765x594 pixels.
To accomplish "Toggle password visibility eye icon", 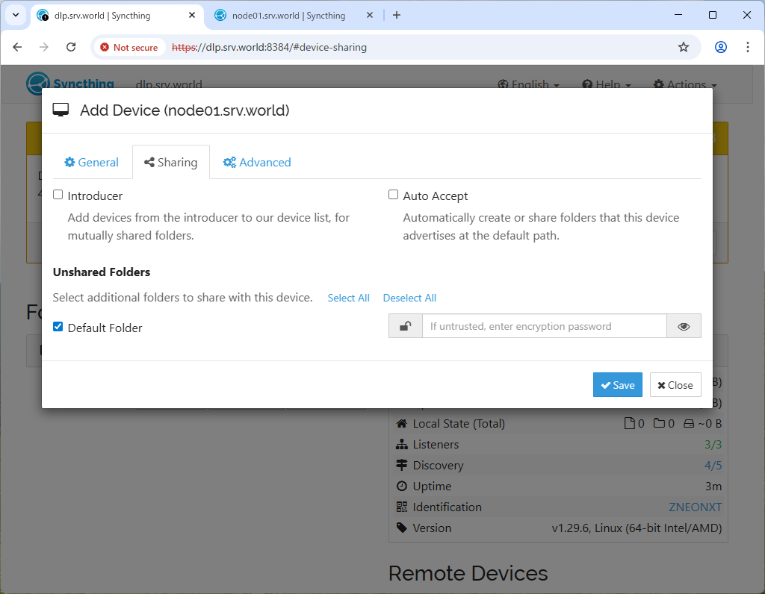I will click(x=684, y=326).
